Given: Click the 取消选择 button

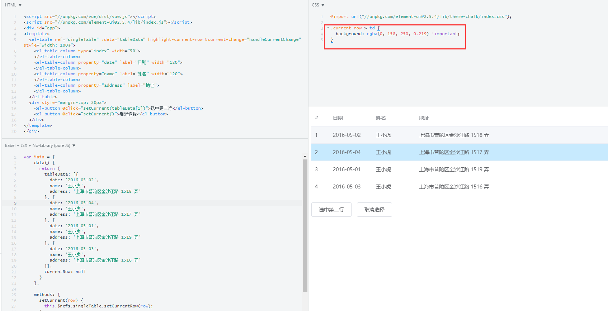Looking at the screenshot, I should pos(374,210).
